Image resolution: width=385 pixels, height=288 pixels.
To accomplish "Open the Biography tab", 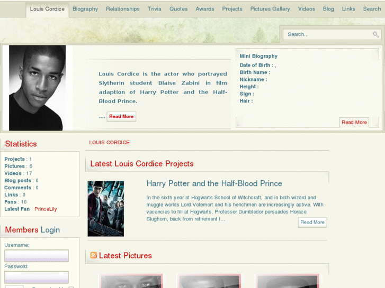I will click(85, 9).
